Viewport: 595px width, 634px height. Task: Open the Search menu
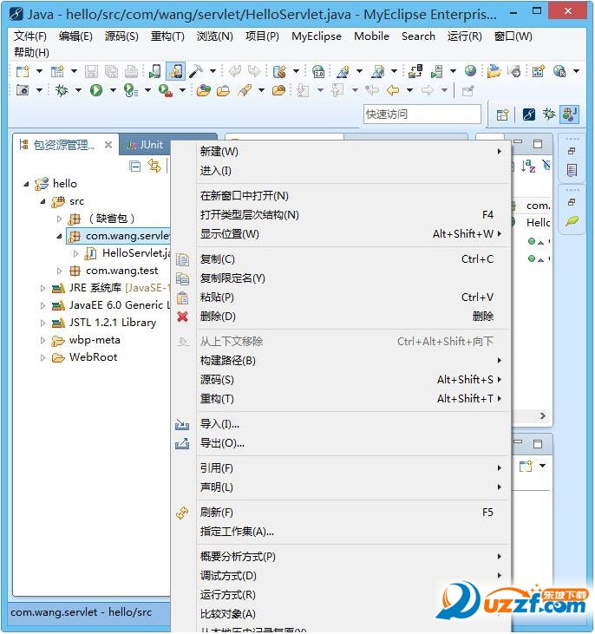click(418, 36)
